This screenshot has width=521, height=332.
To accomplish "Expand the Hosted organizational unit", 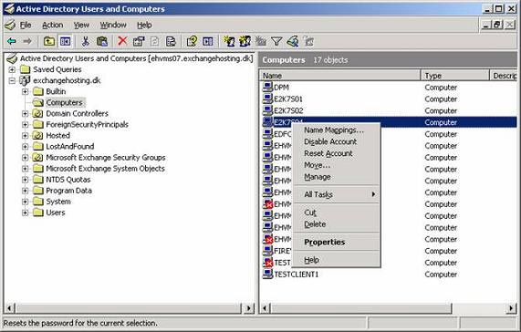I will point(26,135).
